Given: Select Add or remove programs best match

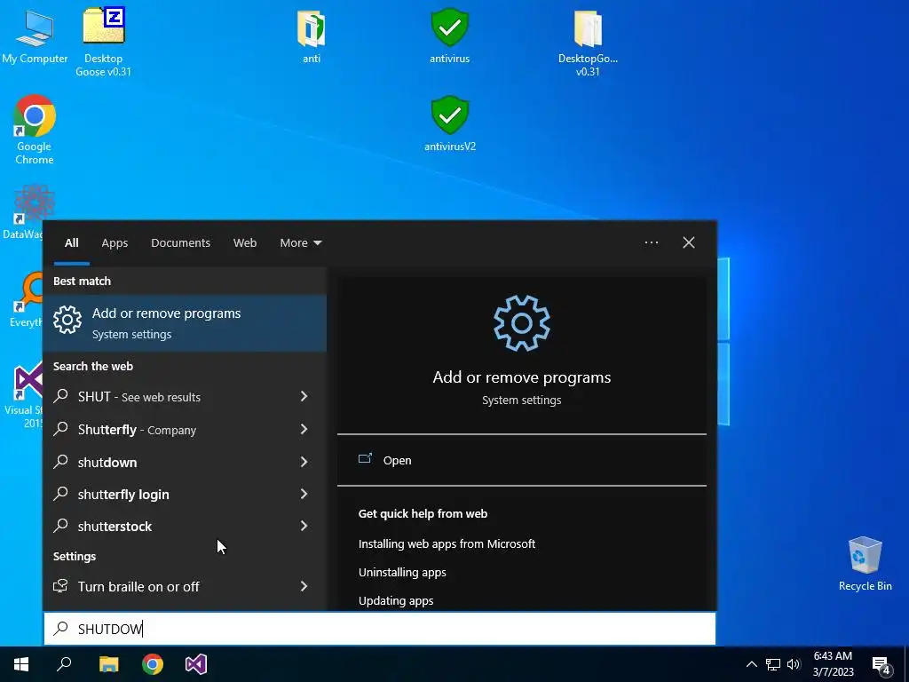Looking at the screenshot, I should click(185, 322).
